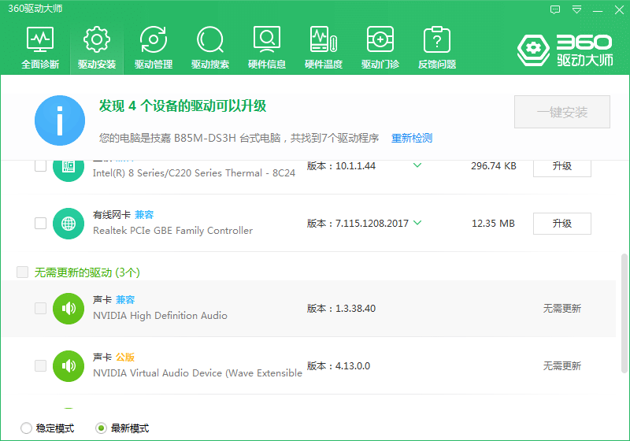This screenshot has width=630, height=441.
Task: Expand version dropdown for 7.115.1208.2017
Action: pyautogui.click(x=417, y=223)
